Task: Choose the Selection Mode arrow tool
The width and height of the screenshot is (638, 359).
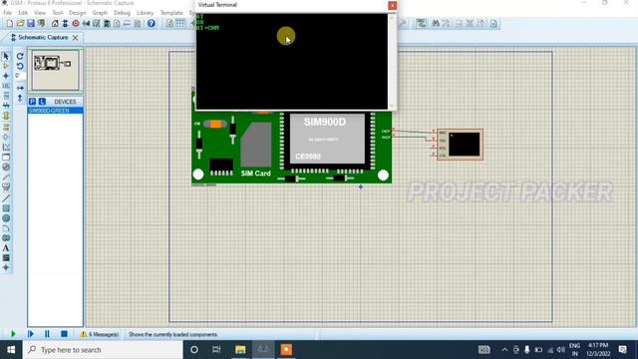Action: click(6, 56)
